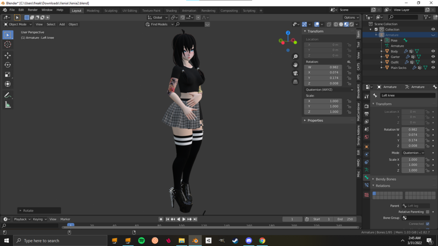Open the Tool properties tab icon
This screenshot has width=438, height=246.
[x=367, y=97]
